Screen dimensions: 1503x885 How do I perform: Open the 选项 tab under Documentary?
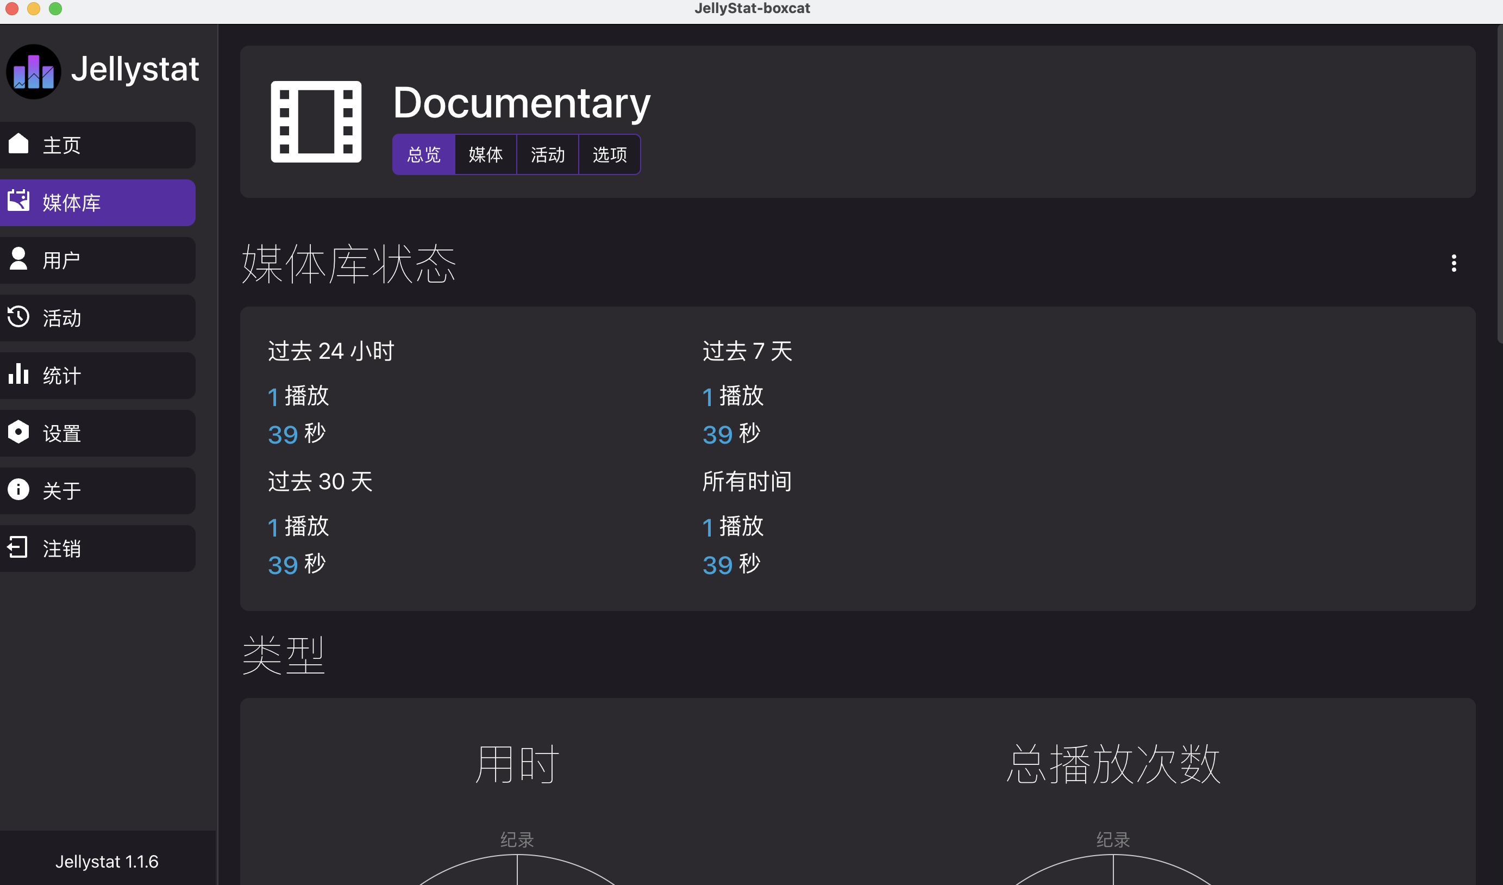click(610, 154)
